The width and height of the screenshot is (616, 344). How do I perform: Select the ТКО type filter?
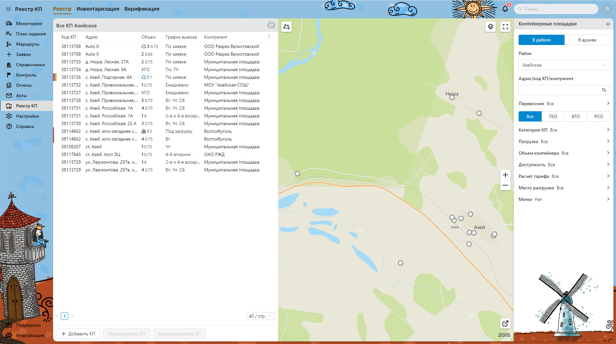tap(553, 116)
